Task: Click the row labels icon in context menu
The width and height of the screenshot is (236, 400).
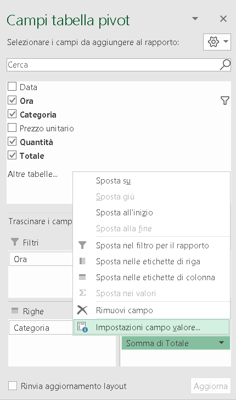Action: (x=82, y=261)
